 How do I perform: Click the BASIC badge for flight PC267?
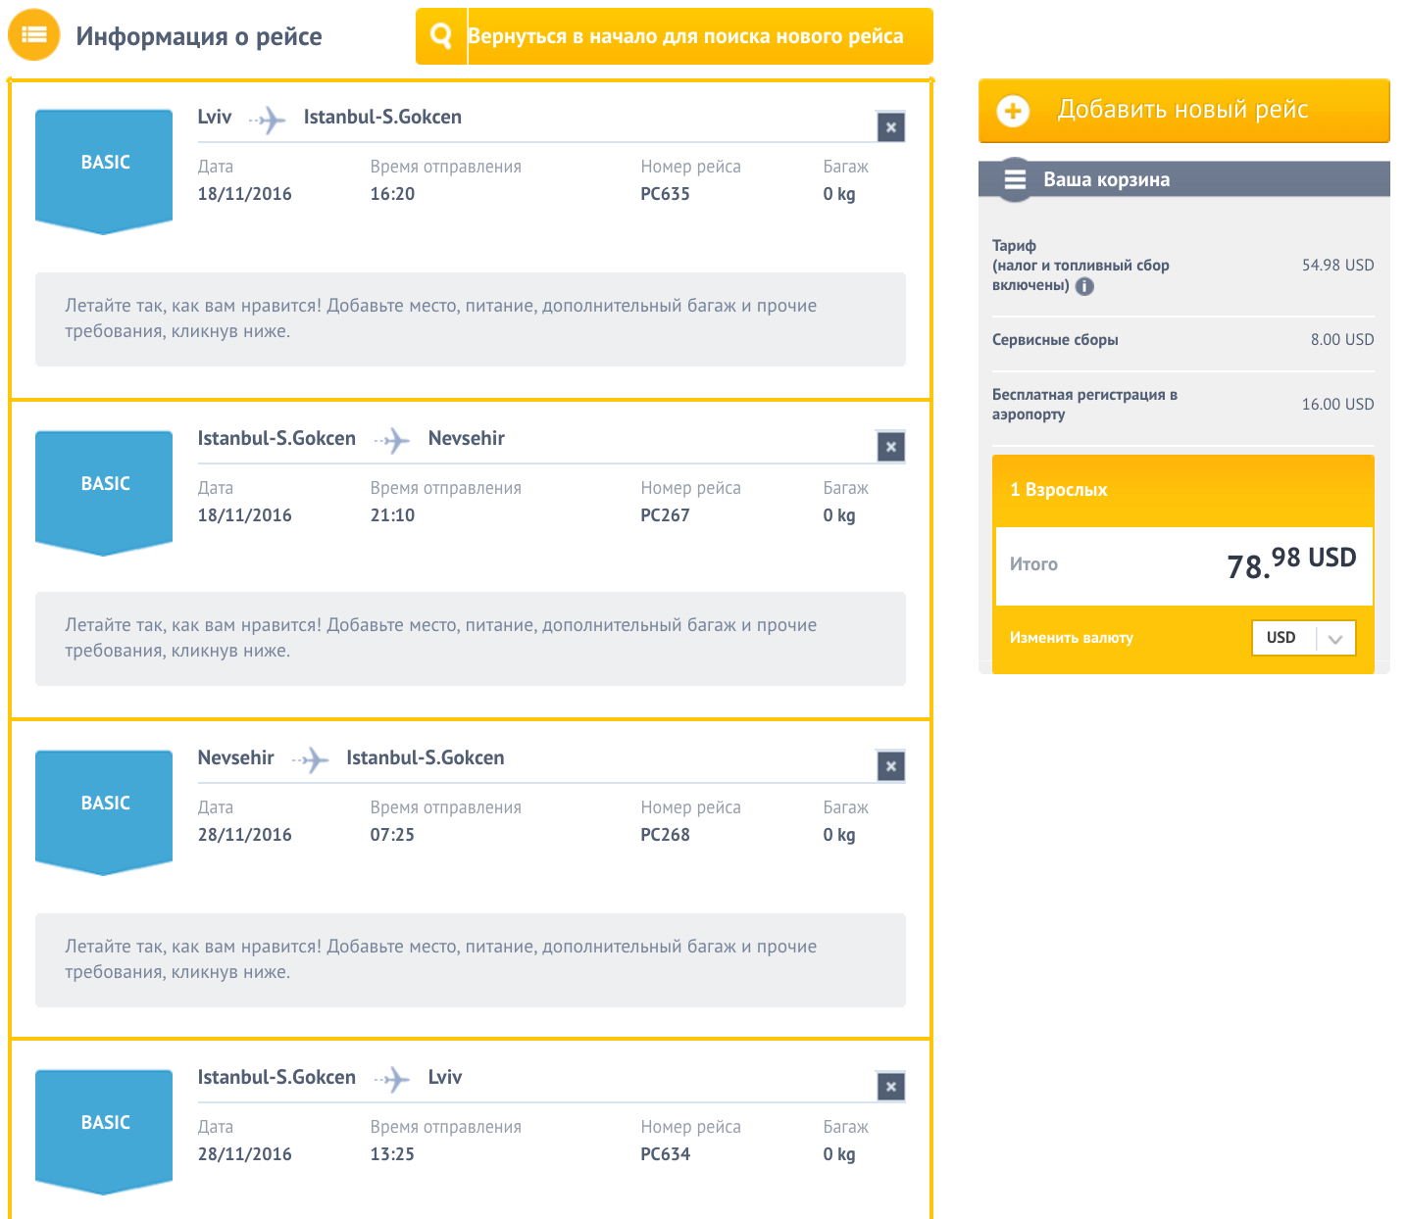click(105, 486)
